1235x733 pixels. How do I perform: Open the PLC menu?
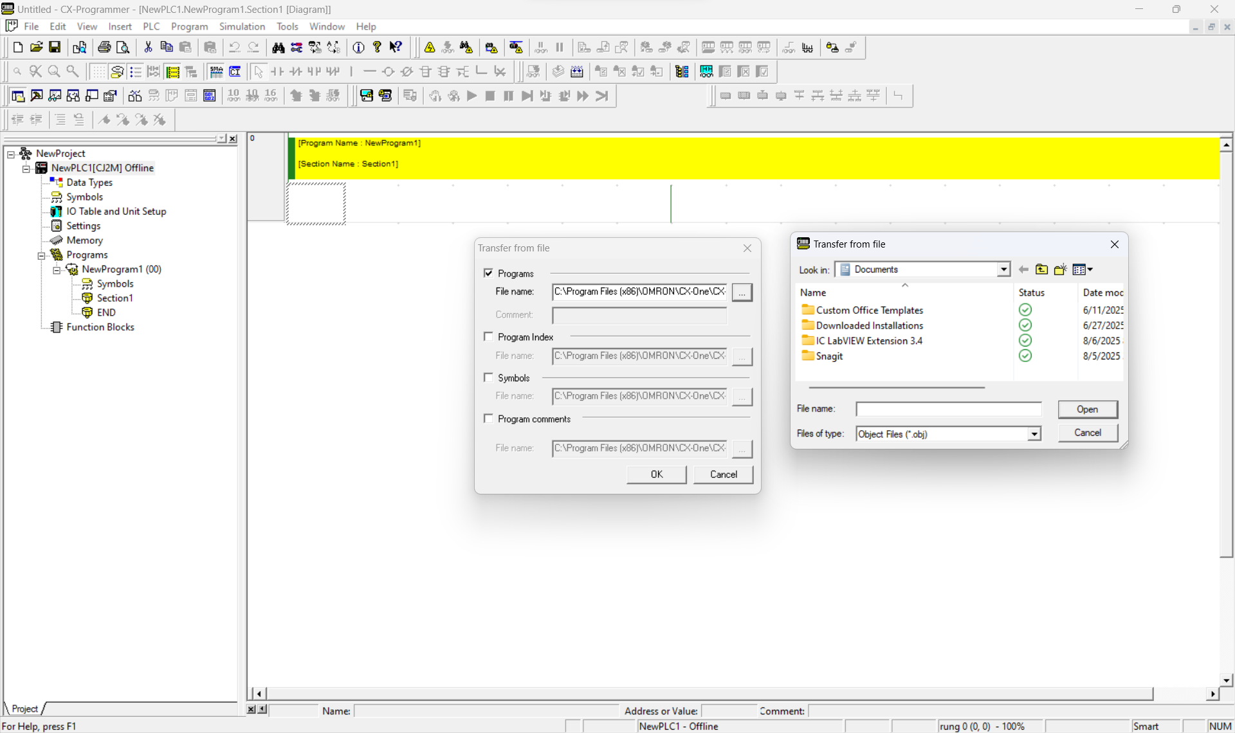(151, 26)
